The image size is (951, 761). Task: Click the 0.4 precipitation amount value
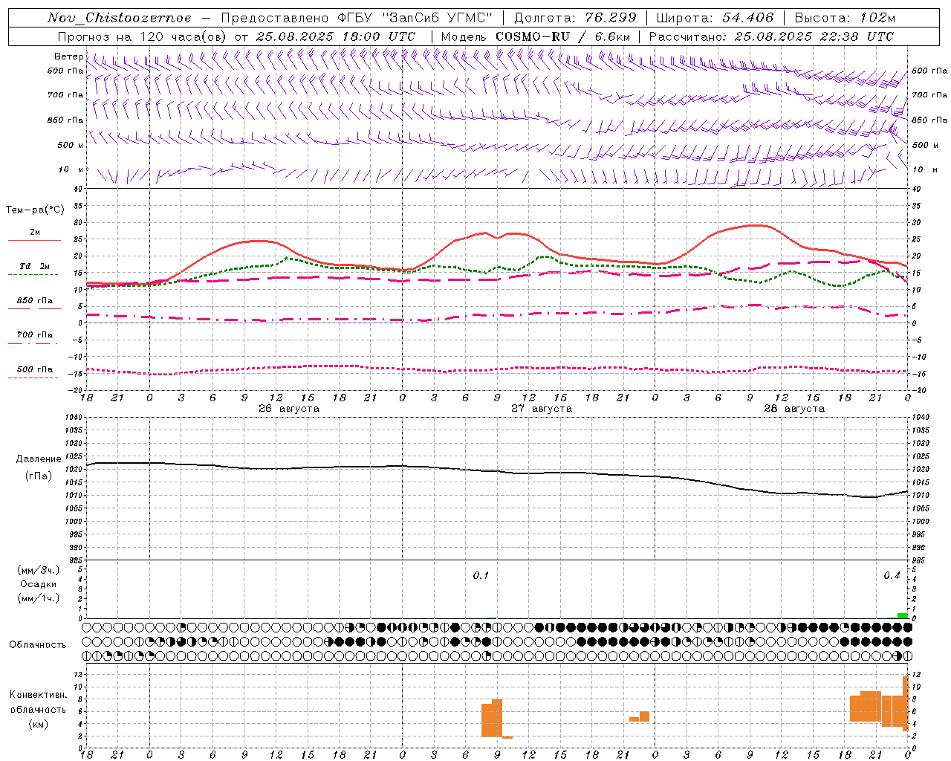(x=892, y=576)
